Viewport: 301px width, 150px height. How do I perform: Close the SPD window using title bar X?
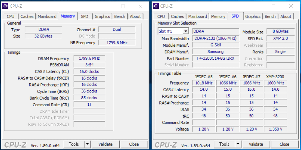[x=291, y=6]
